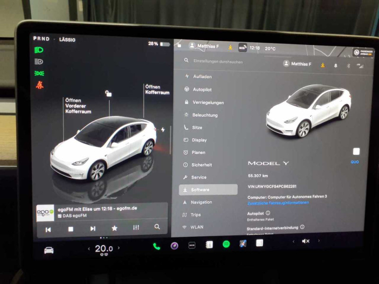Tap the green parking lights indicator
This screenshot has height=284, width=379.
39,73
